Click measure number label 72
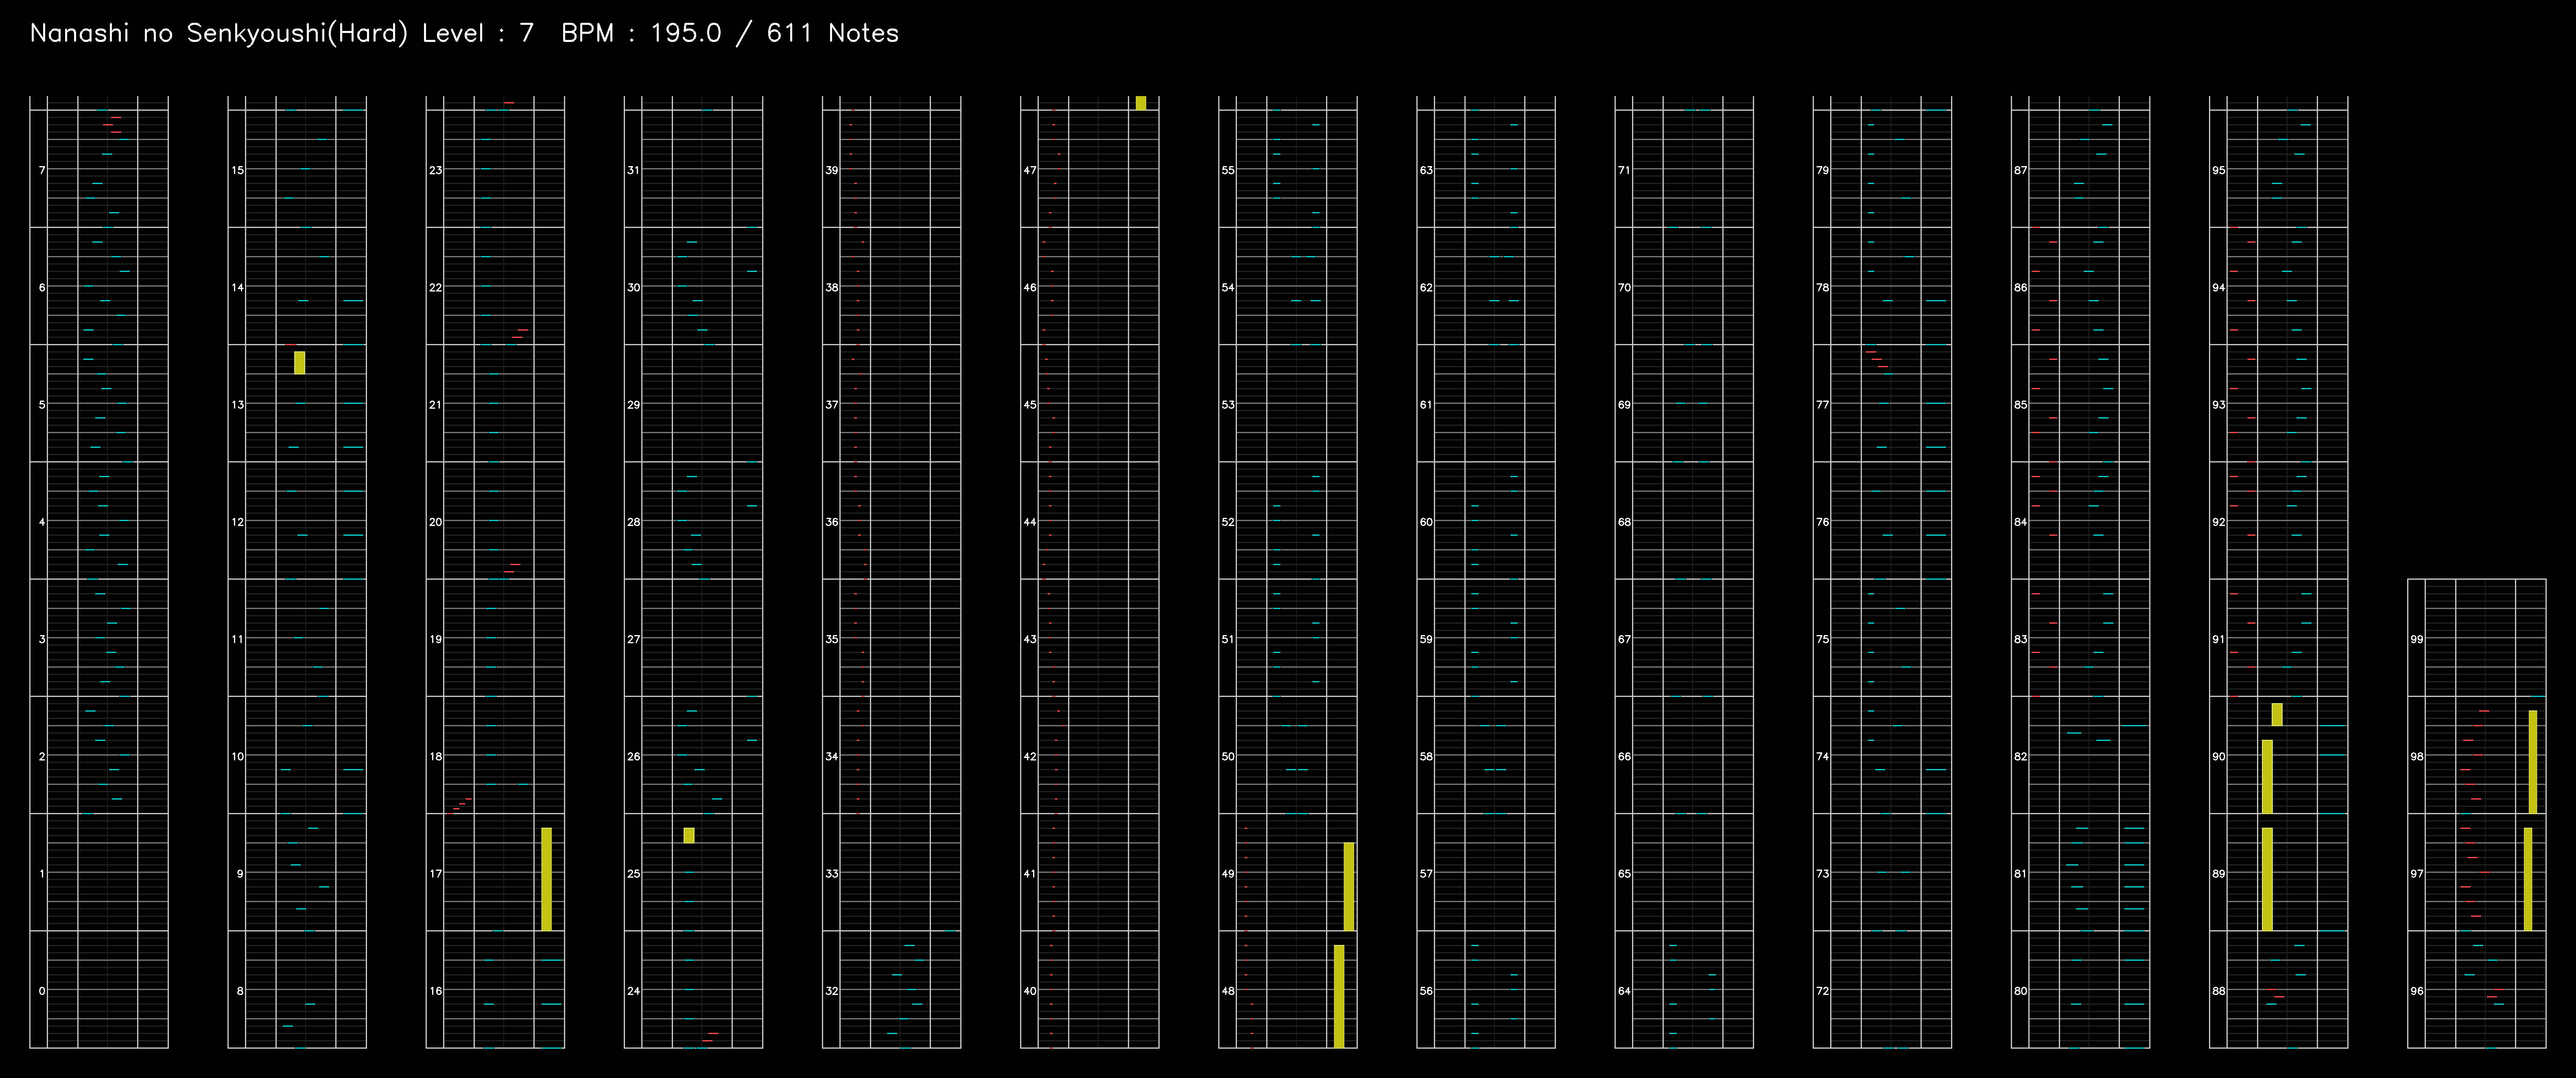 pos(1822,991)
